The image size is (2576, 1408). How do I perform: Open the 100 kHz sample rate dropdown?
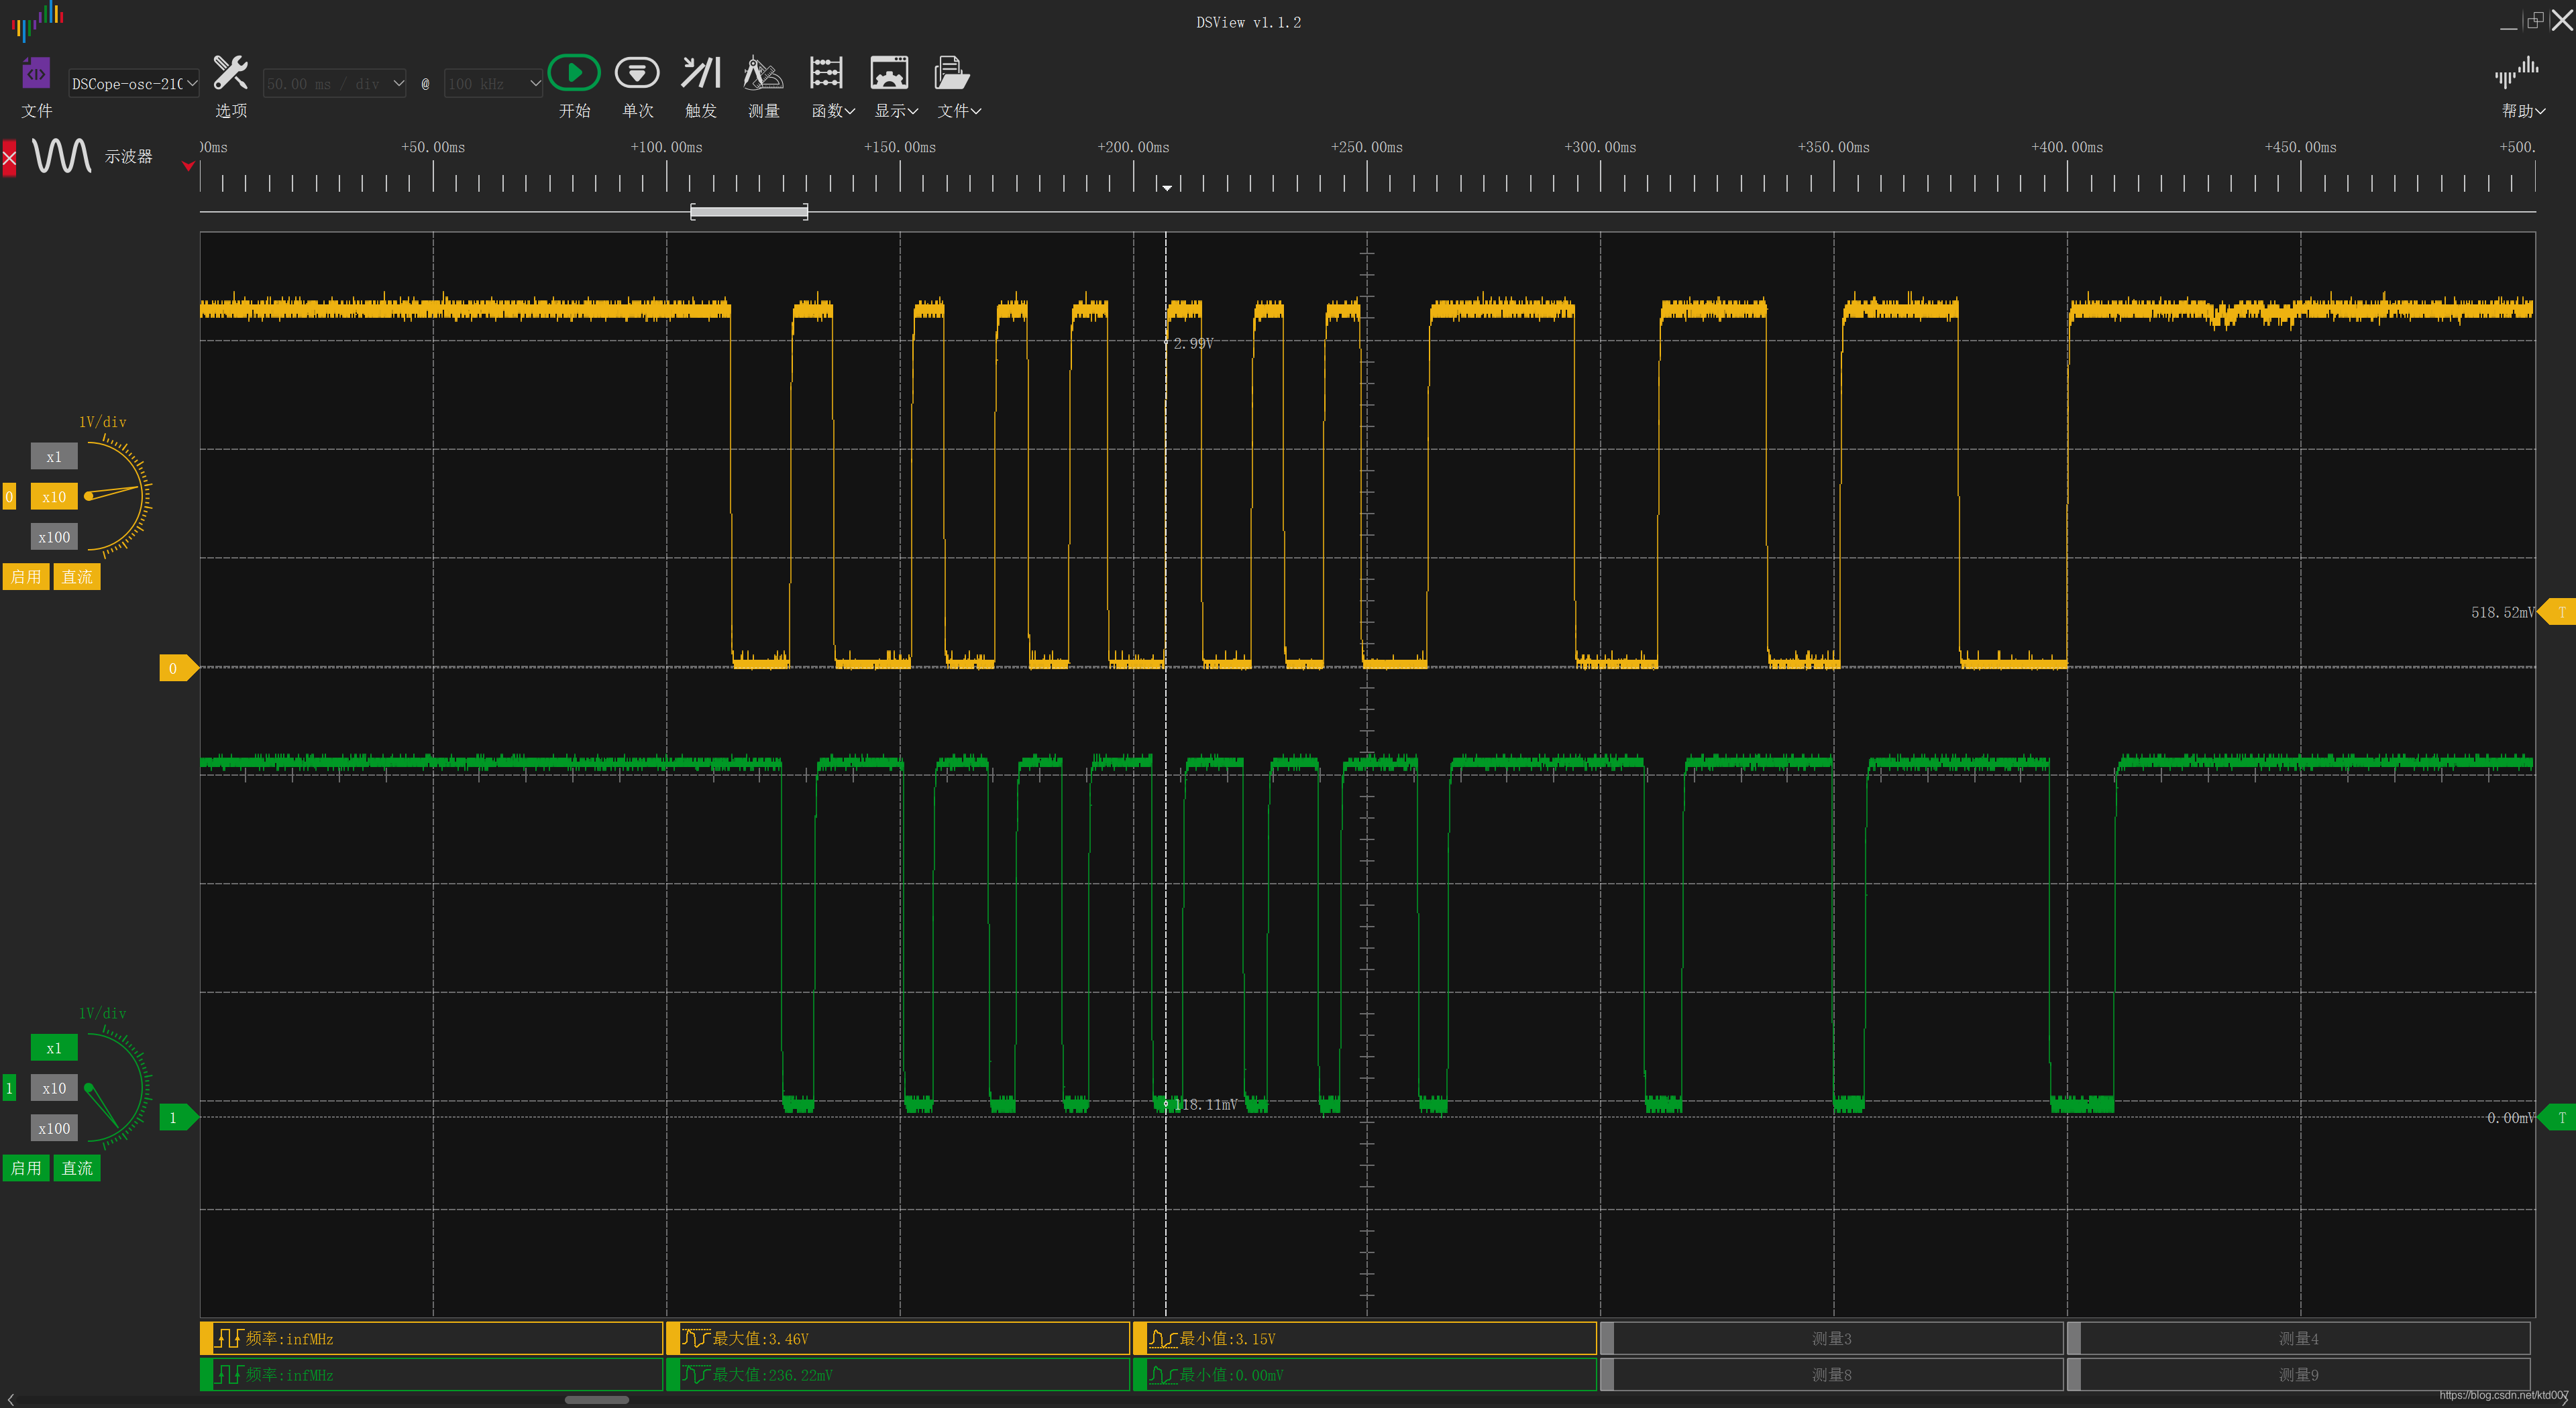(493, 84)
